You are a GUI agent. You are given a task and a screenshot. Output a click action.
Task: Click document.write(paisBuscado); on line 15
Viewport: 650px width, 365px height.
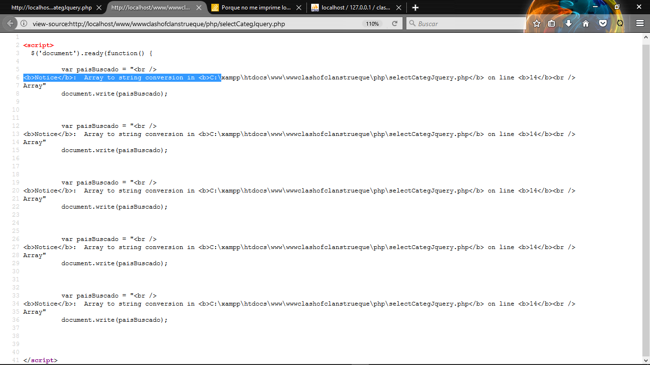click(115, 150)
